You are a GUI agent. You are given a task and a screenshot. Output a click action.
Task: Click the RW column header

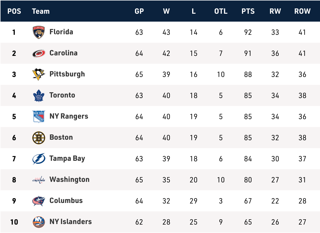tap(275, 11)
